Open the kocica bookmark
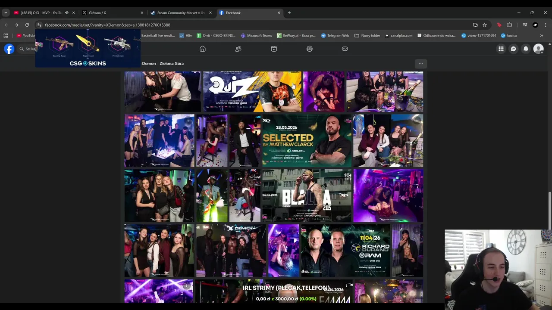Image resolution: width=552 pixels, height=310 pixels. [509, 36]
